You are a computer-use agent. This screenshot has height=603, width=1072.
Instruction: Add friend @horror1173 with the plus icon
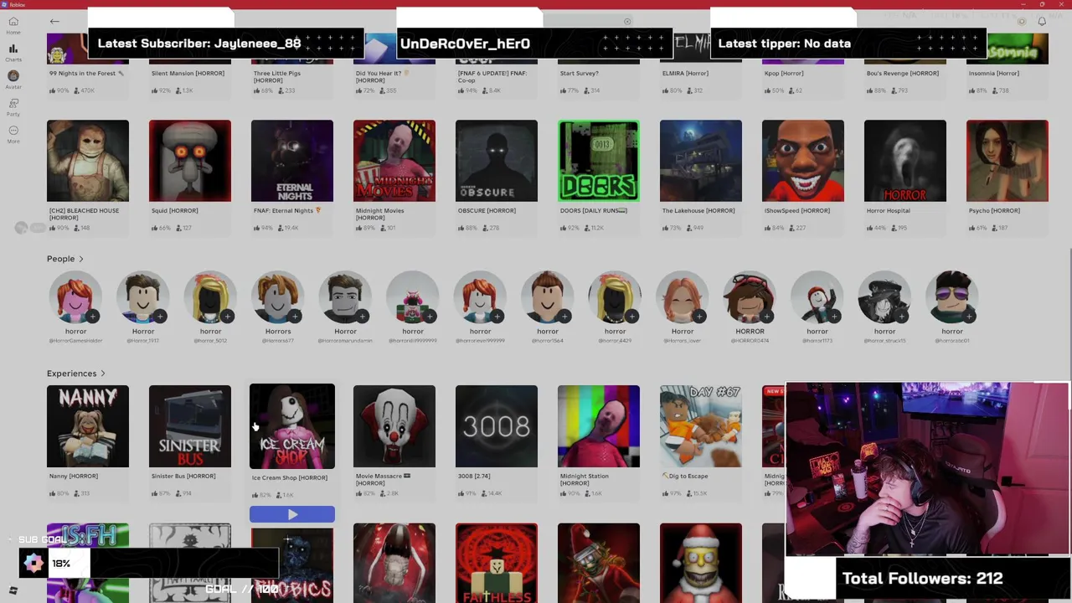pos(834,317)
